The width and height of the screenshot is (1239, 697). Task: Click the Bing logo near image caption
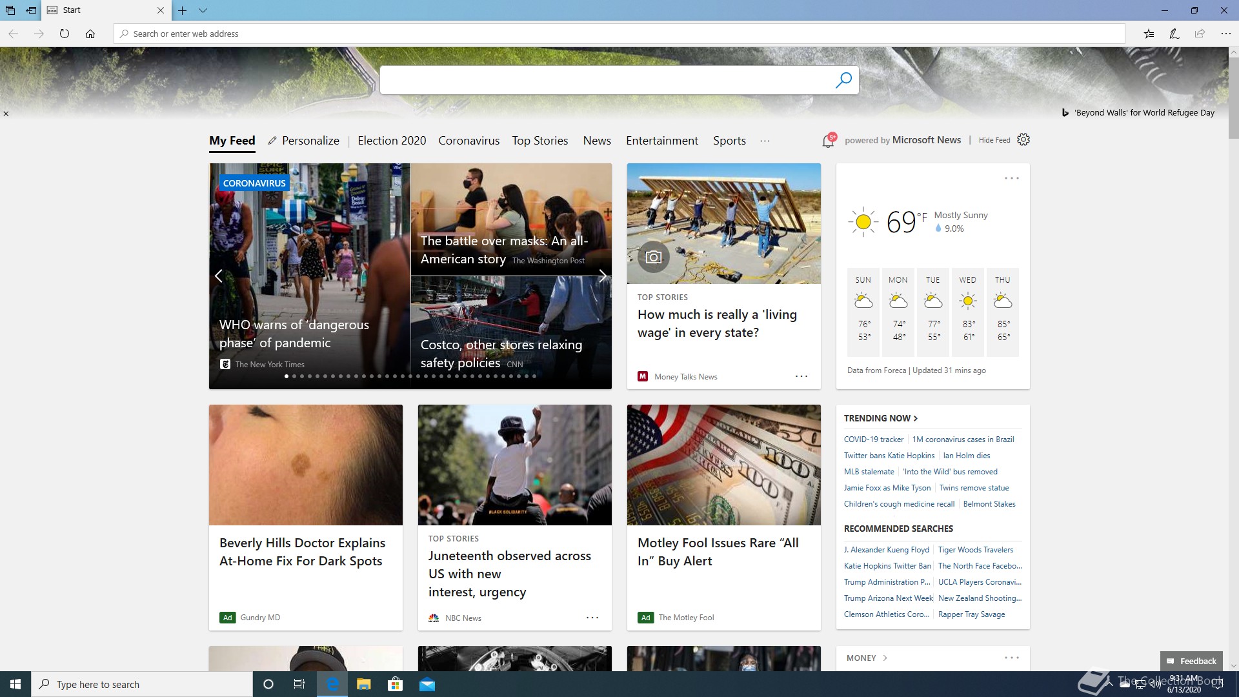click(x=1065, y=112)
